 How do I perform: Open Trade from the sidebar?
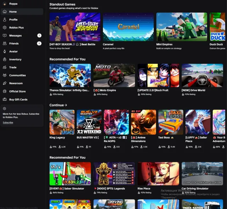coord(22,67)
